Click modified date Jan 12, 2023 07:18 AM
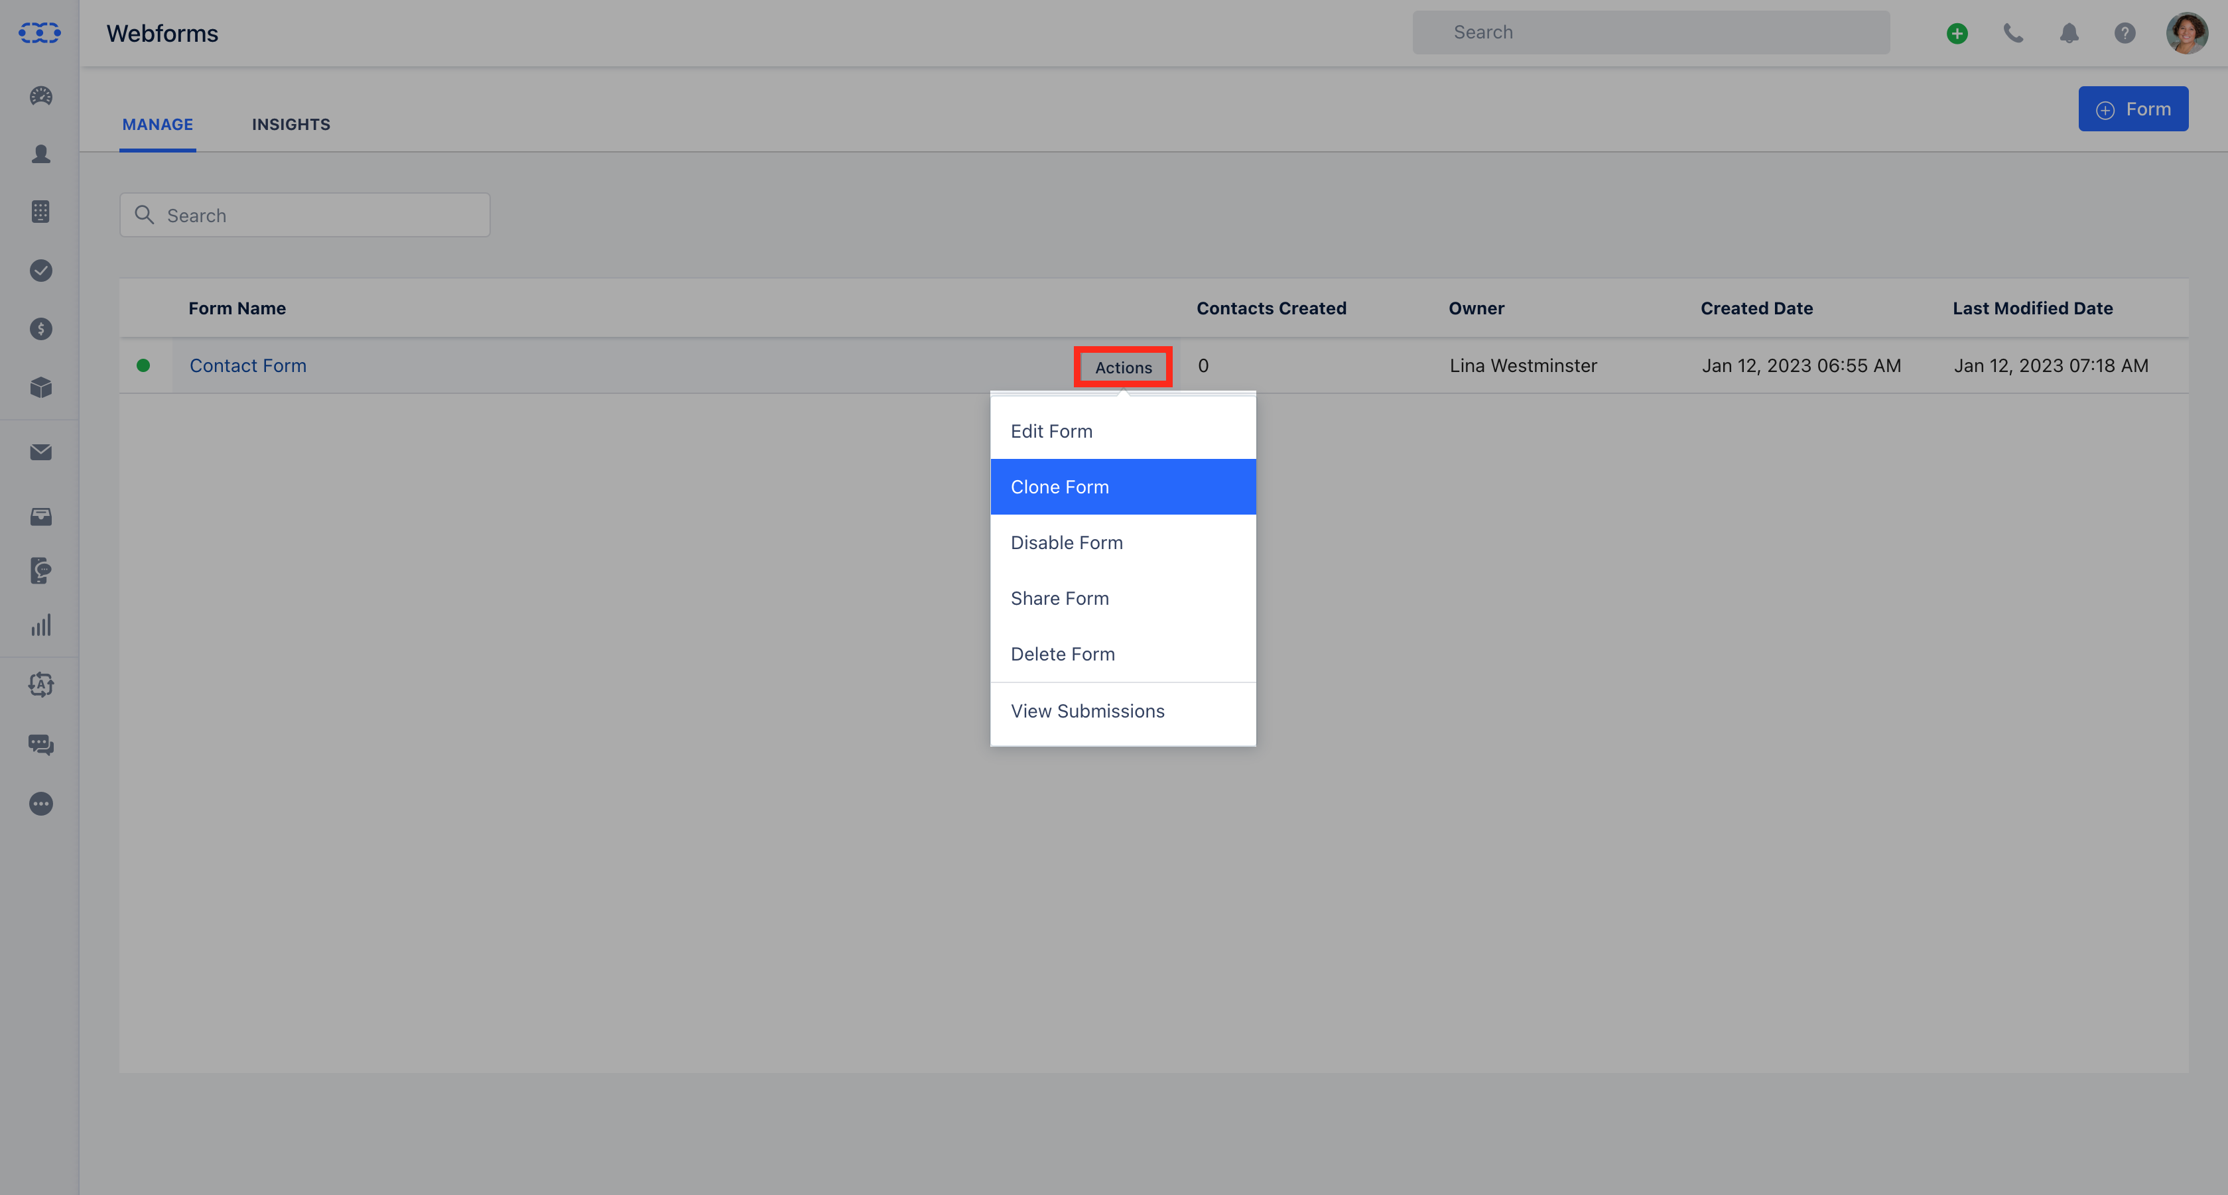The image size is (2228, 1195). [x=2051, y=366]
